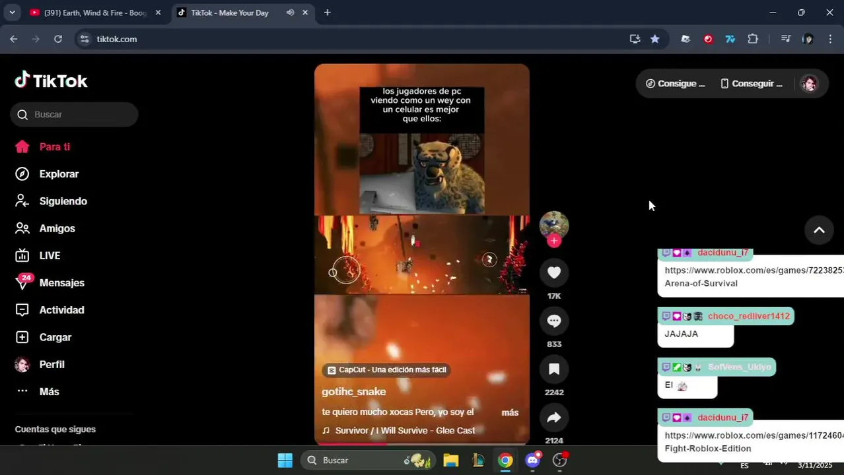Expand caption with "más"
The height and width of the screenshot is (475, 844).
(x=510, y=412)
